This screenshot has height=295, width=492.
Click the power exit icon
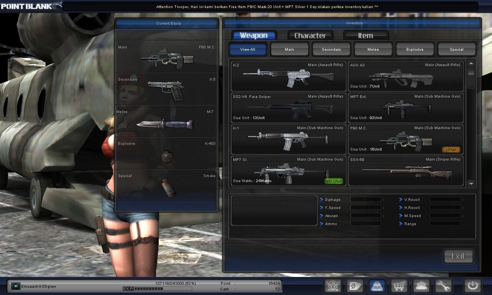pyautogui.click(x=473, y=286)
